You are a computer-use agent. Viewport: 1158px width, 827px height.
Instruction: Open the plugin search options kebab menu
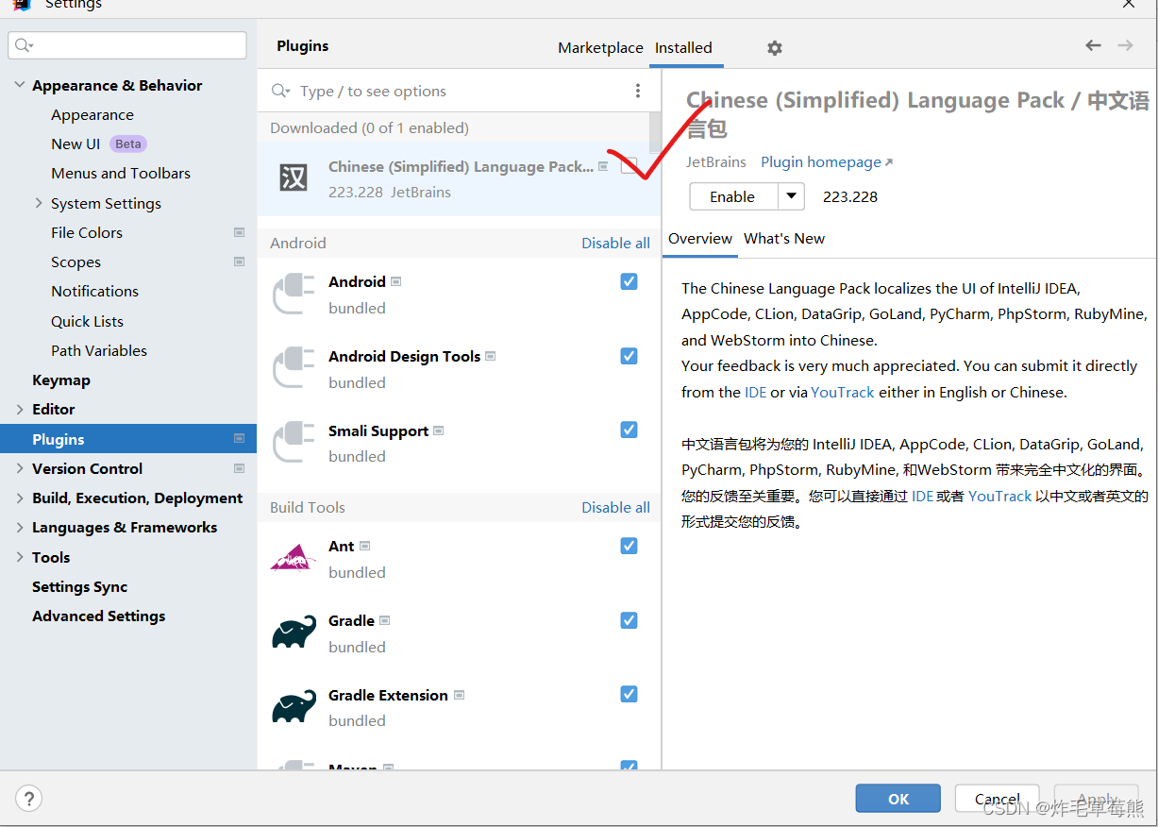pyautogui.click(x=638, y=91)
